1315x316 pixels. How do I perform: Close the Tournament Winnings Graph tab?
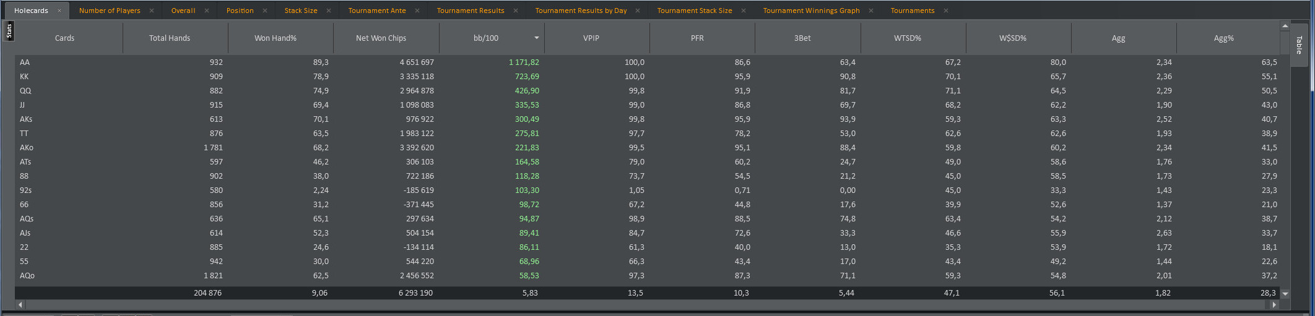(871, 11)
